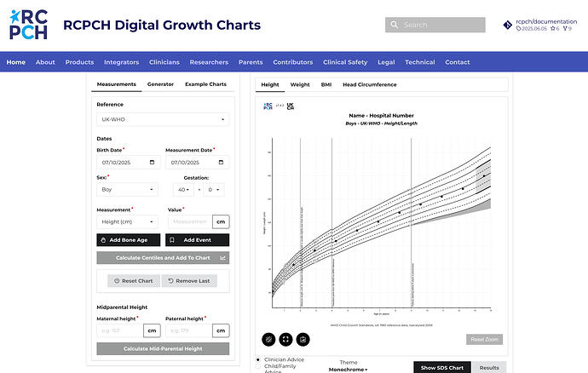The width and height of the screenshot is (588, 373).
Task: Click the search magnifier icon
Action: point(394,25)
